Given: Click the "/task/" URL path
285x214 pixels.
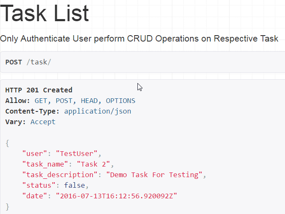Looking at the screenshot, I should (x=39, y=62).
